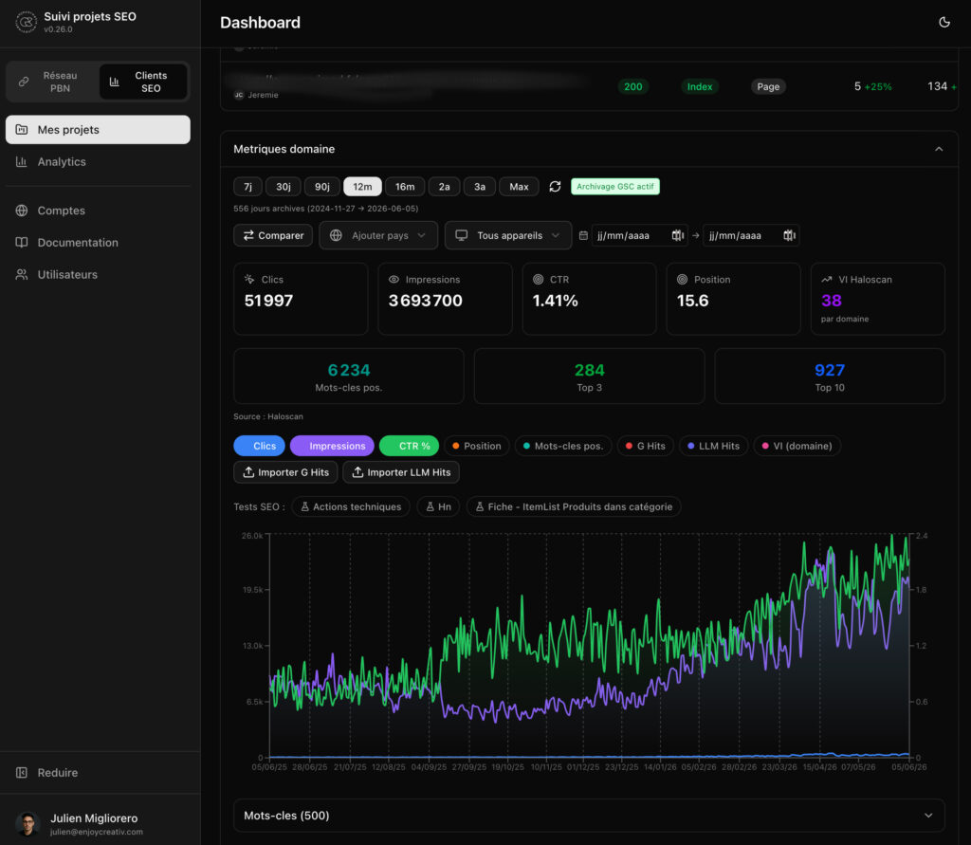
Task: Select the 90j period tab
Action: (322, 187)
